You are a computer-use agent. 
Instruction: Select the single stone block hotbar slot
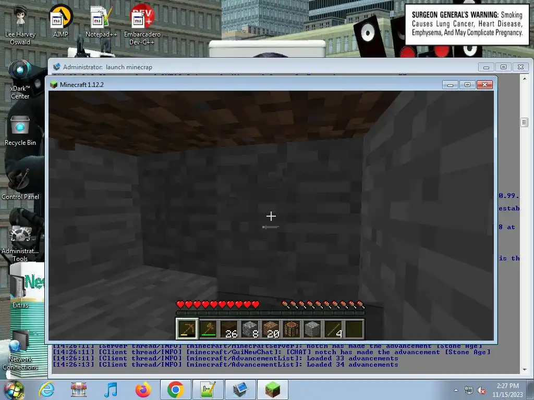click(312, 329)
